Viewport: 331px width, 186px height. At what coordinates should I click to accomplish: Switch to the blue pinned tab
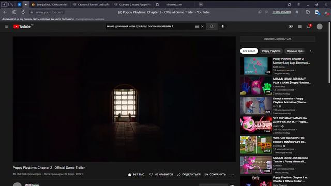pyautogui.click(x=19, y=4)
